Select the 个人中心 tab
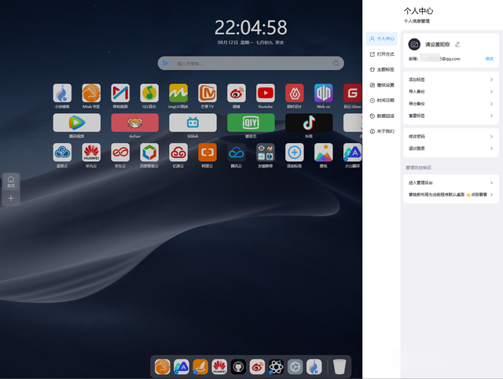 [x=381, y=39]
